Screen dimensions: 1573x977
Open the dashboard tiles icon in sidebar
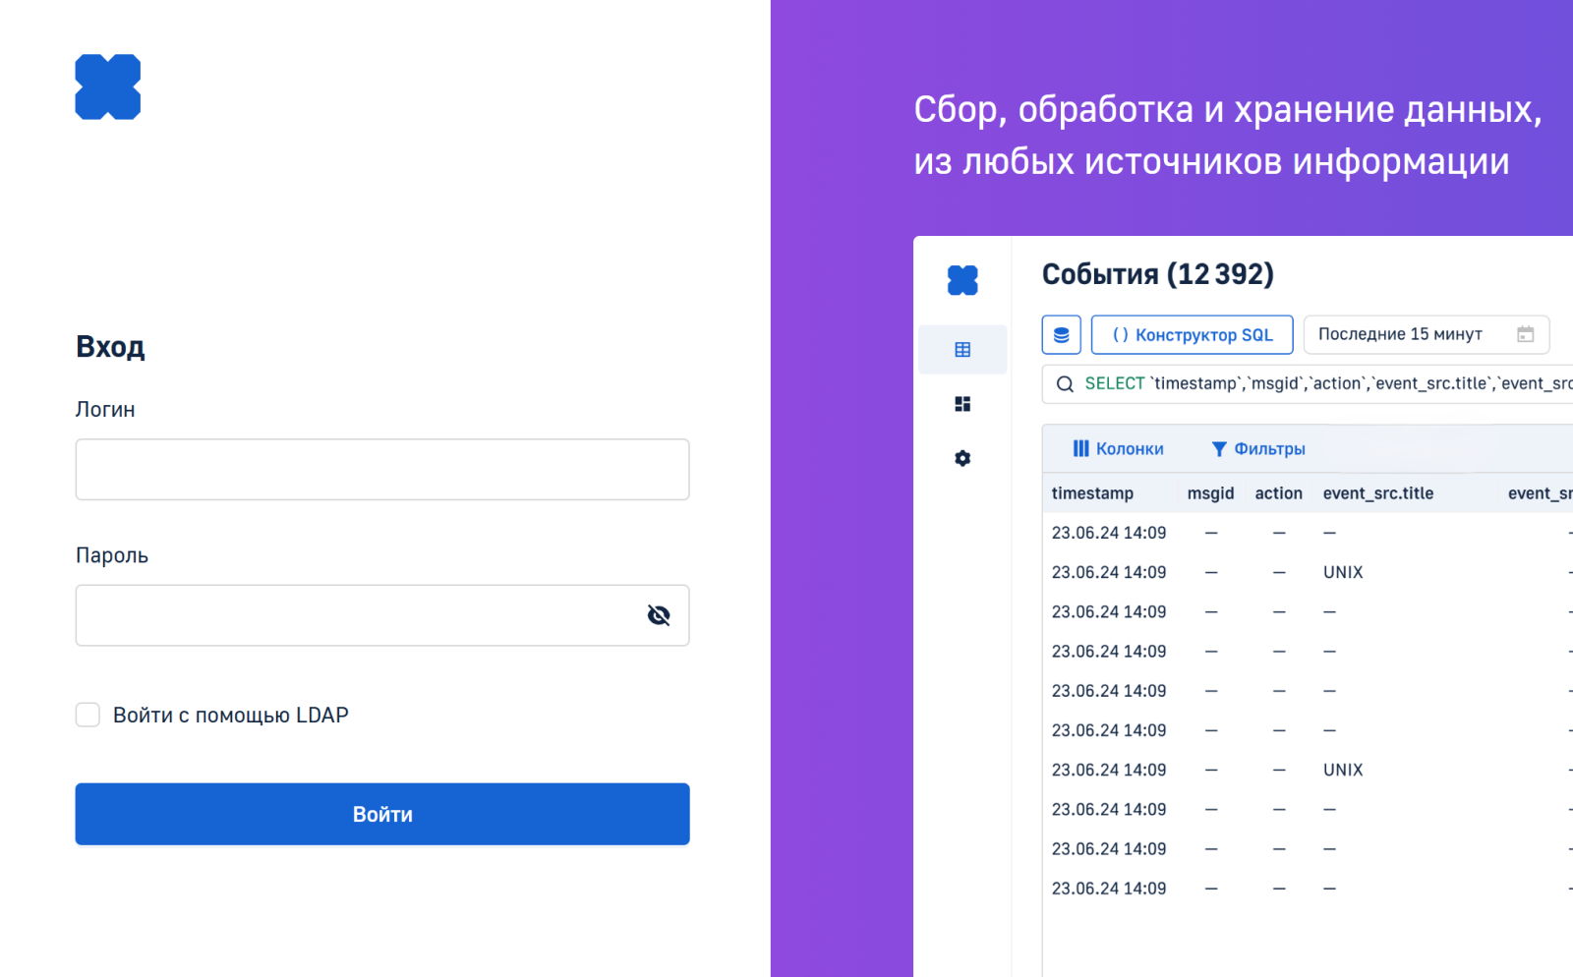click(x=962, y=404)
